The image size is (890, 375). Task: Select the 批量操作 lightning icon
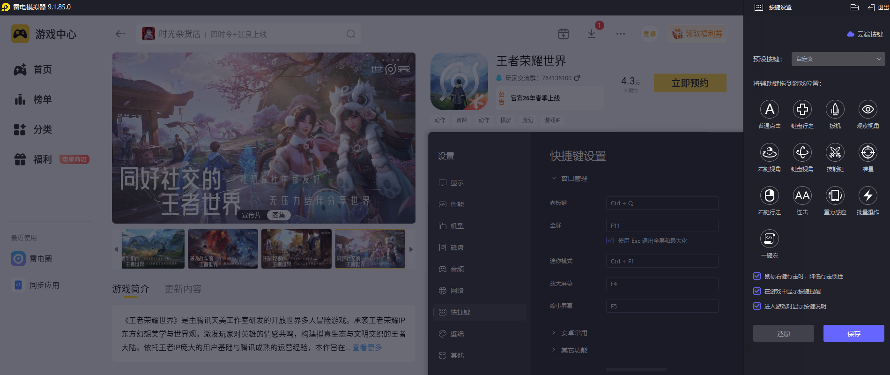pos(868,195)
